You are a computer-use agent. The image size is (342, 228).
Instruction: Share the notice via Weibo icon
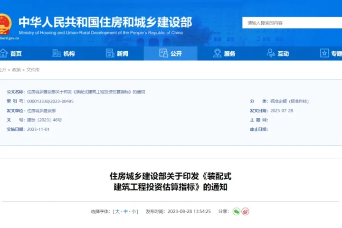point(246,211)
